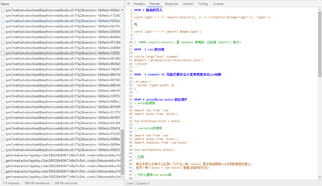The image size is (322, 186).
Task: Click file icon of fileId=369197 request
Action: [3, 91]
